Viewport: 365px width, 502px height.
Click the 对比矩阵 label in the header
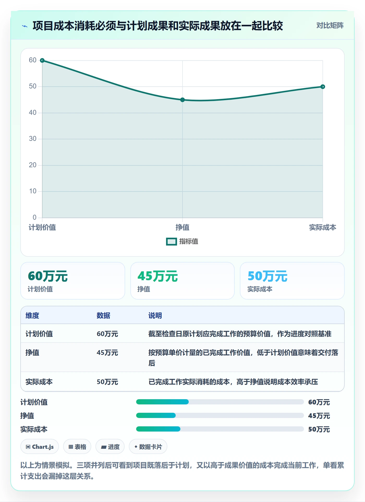[330, 26]
